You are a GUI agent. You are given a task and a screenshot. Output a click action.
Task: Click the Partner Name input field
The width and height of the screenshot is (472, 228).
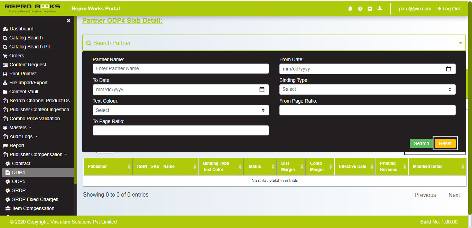[x=181, y=68]
